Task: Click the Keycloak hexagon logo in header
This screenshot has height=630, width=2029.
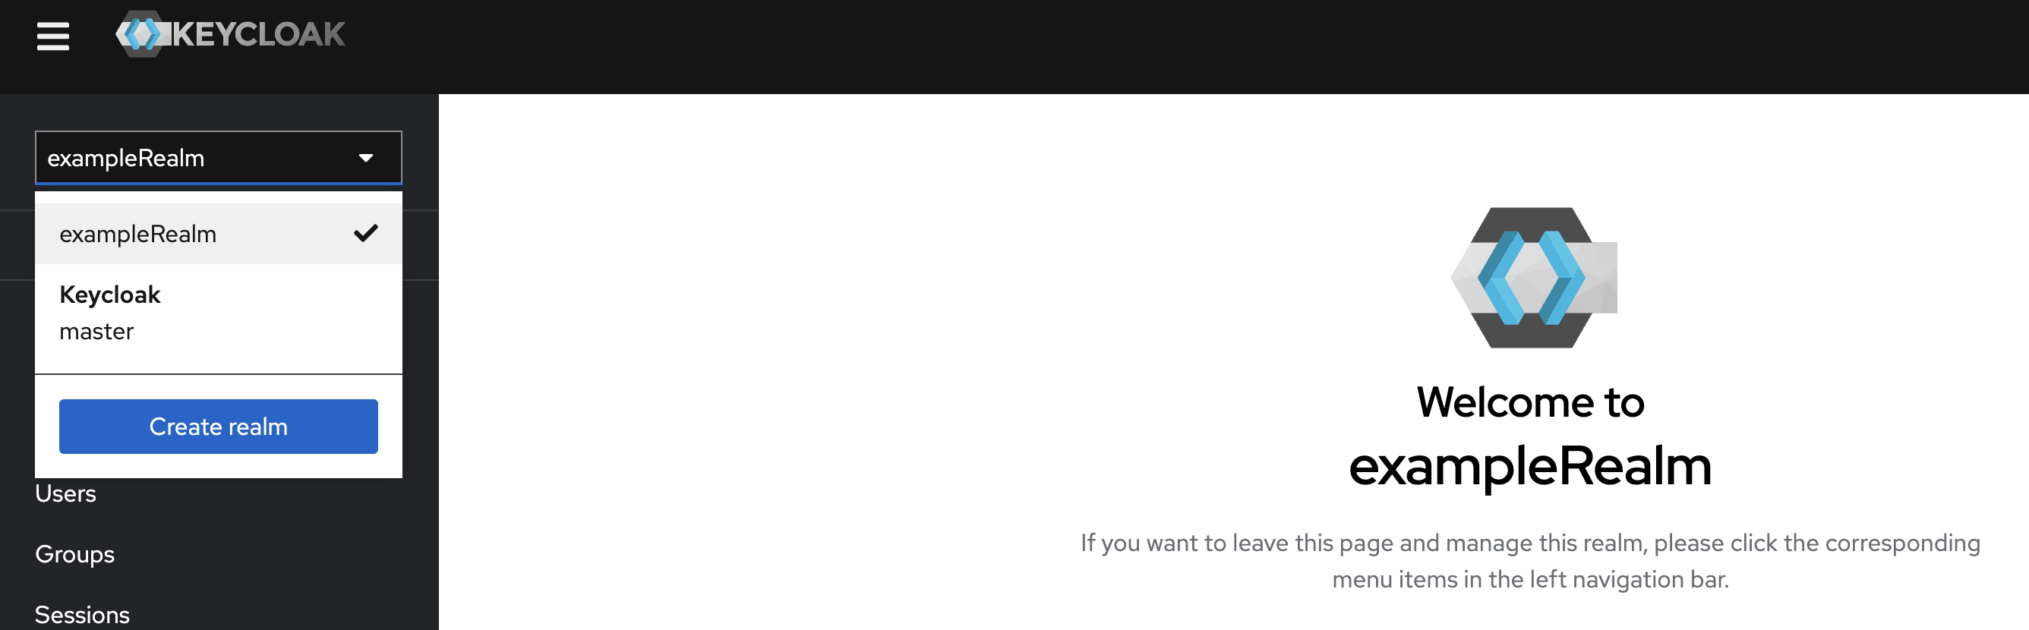Action: [x=143, y=34]
